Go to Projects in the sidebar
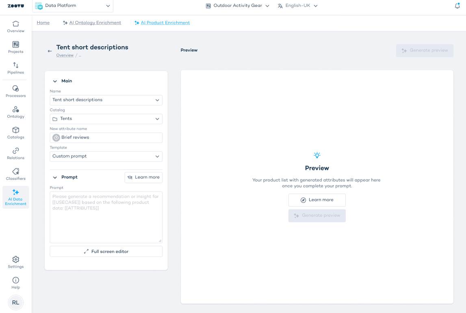 click(x=15, y=47)
